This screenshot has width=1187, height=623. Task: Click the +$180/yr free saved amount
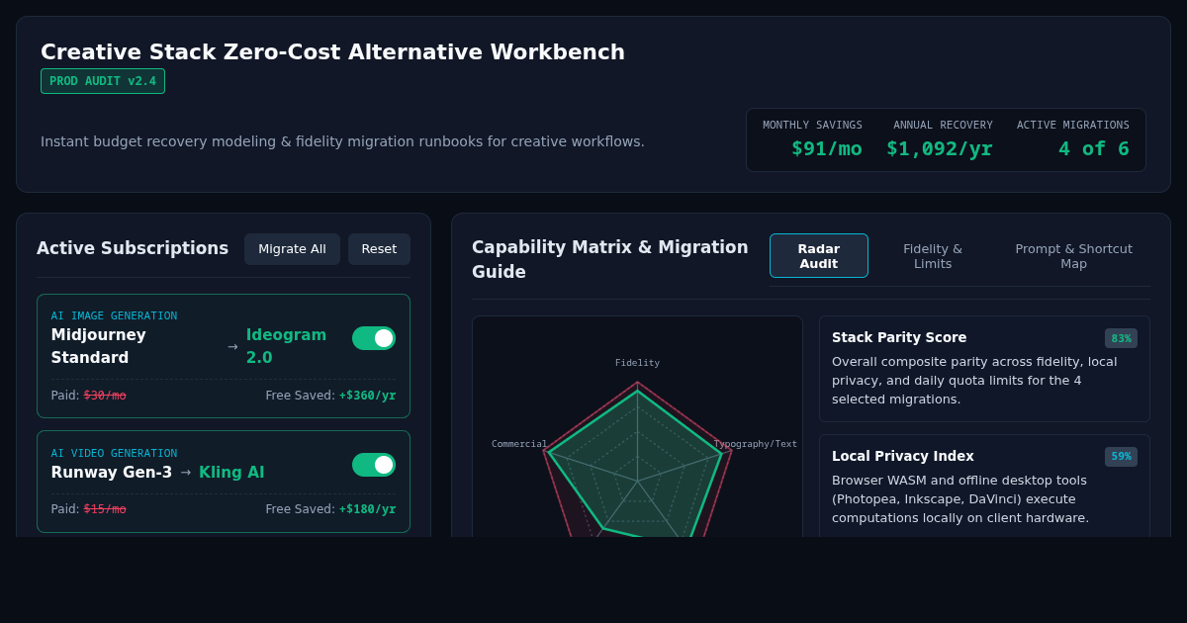[x=367, y=509]
